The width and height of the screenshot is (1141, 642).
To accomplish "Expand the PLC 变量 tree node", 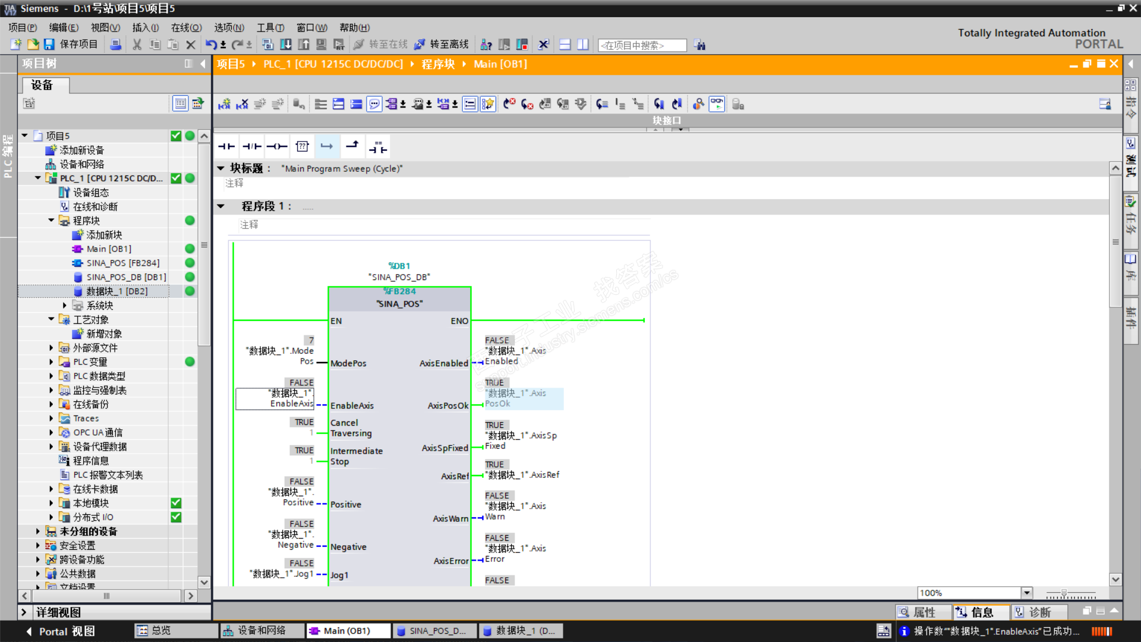I will tap(51, 362).
